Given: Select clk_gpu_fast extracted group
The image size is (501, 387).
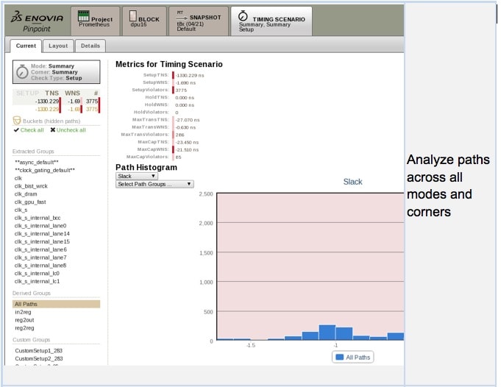Looking at the screenshot, I should click(30, 202).
